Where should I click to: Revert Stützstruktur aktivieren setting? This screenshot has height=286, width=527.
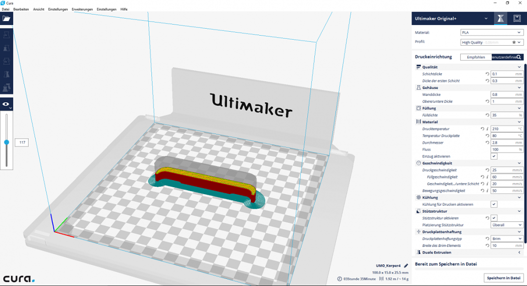coord(487,218)
